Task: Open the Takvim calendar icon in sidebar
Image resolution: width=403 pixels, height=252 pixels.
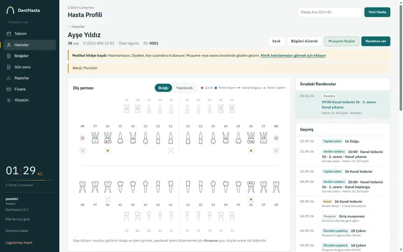Action: [9, 34]
